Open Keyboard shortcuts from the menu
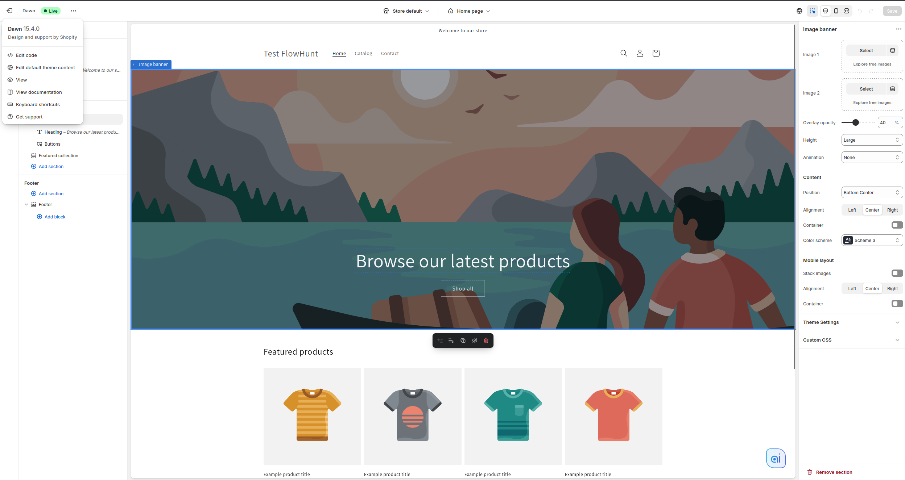This screenshot has height=480, width=905. coord(38,104)
